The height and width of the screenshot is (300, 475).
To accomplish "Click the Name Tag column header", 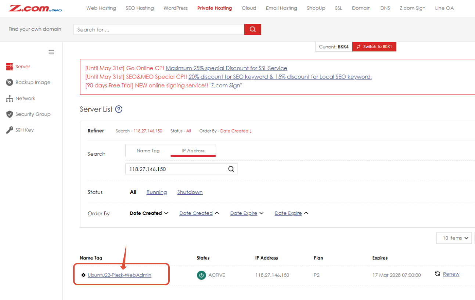I will pos(91,258).
